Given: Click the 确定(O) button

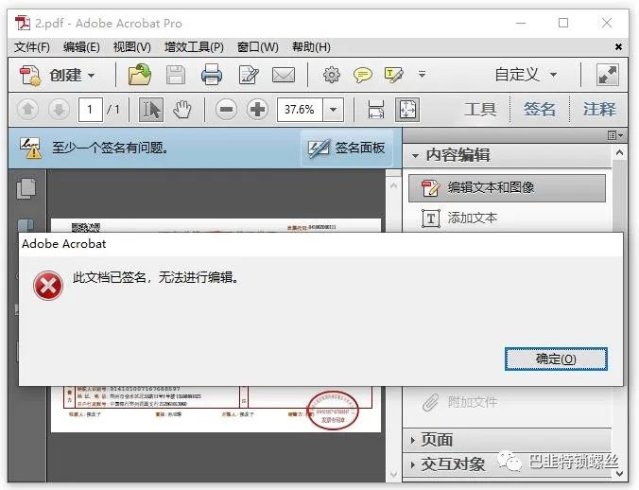Looking at the screenshot, I should [556, 359].
